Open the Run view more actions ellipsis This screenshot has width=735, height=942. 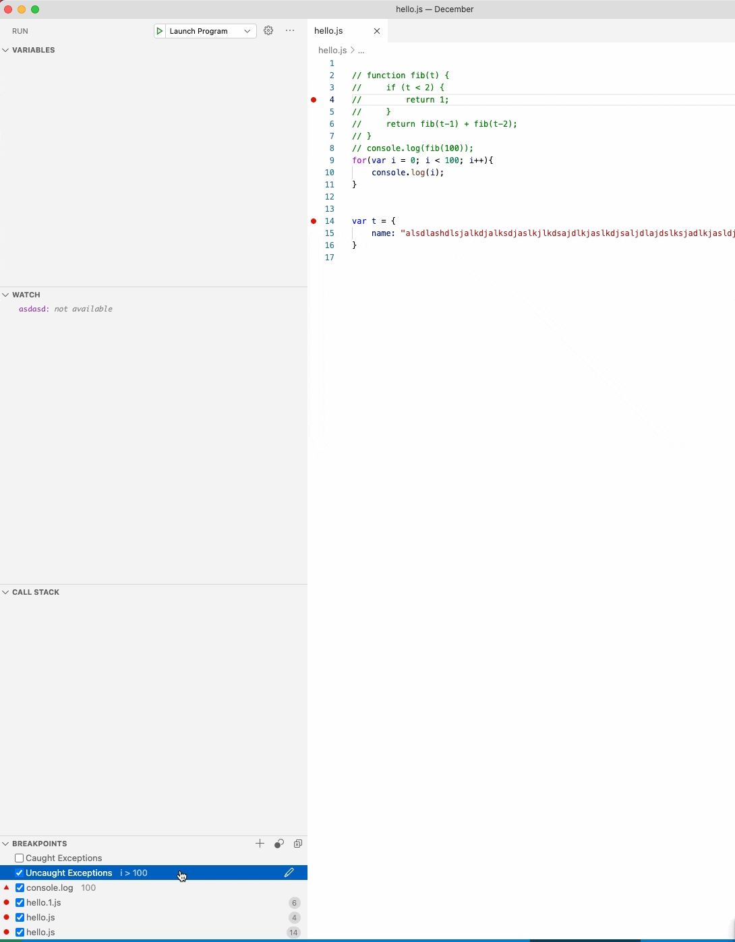pos(290,31)
